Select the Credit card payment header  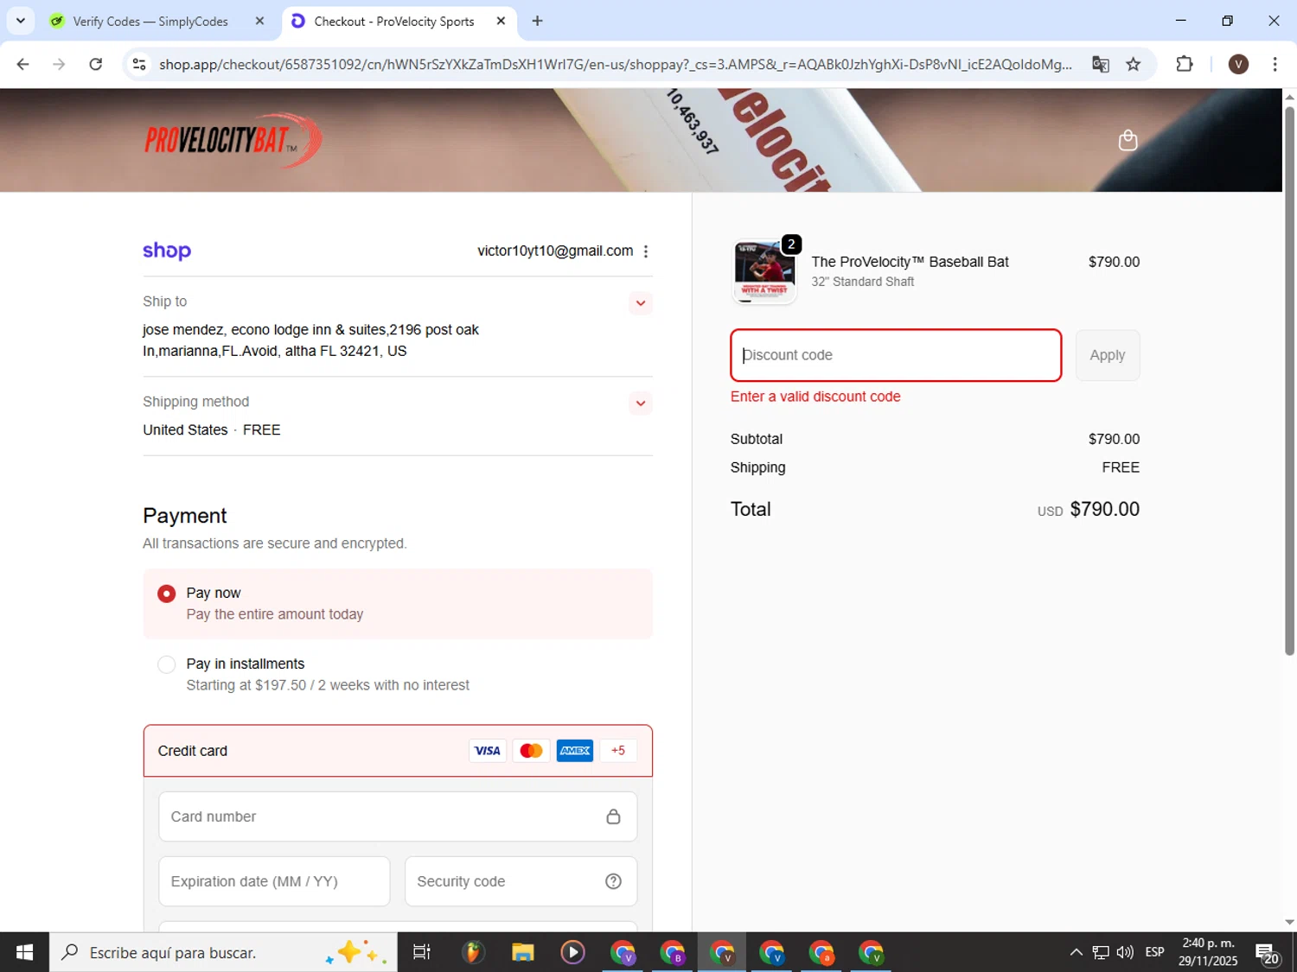click(x=398, y=751)
